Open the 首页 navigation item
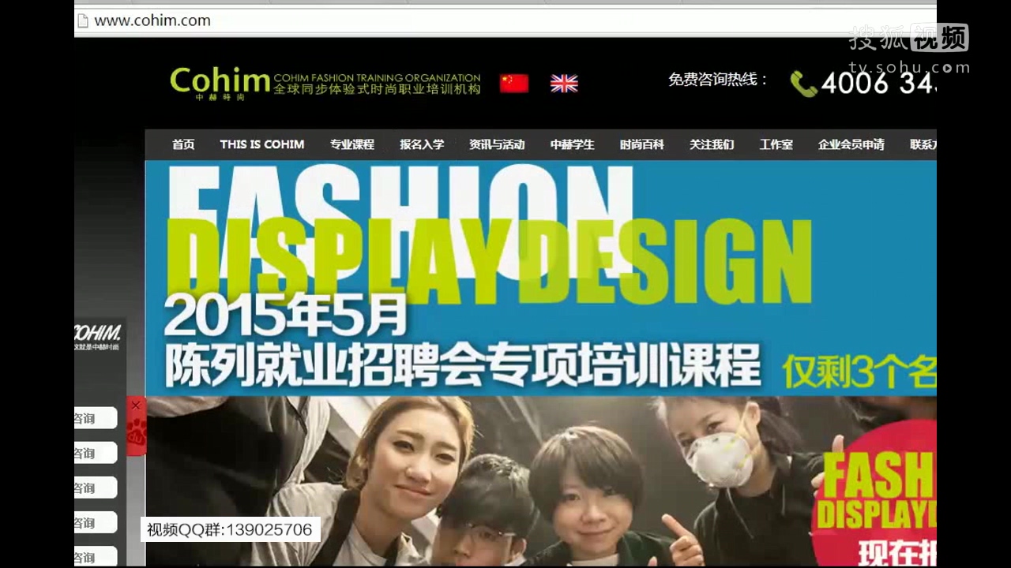 point(183,144)
